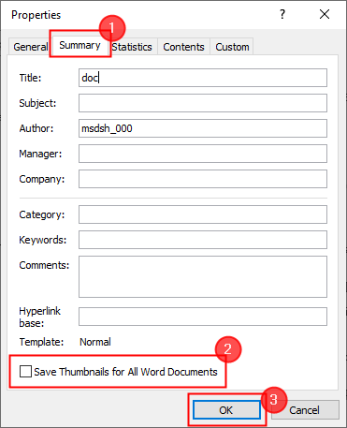Switch to the General tab
Screen dimensions: 347x428
(x=30, y=47)
